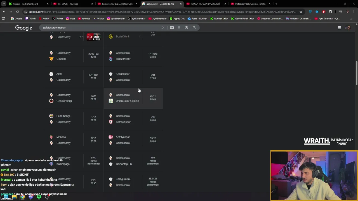Open Chrome from the taskbar
The height and width of the screenshot is (201, 358).
[x=22, y=197]
